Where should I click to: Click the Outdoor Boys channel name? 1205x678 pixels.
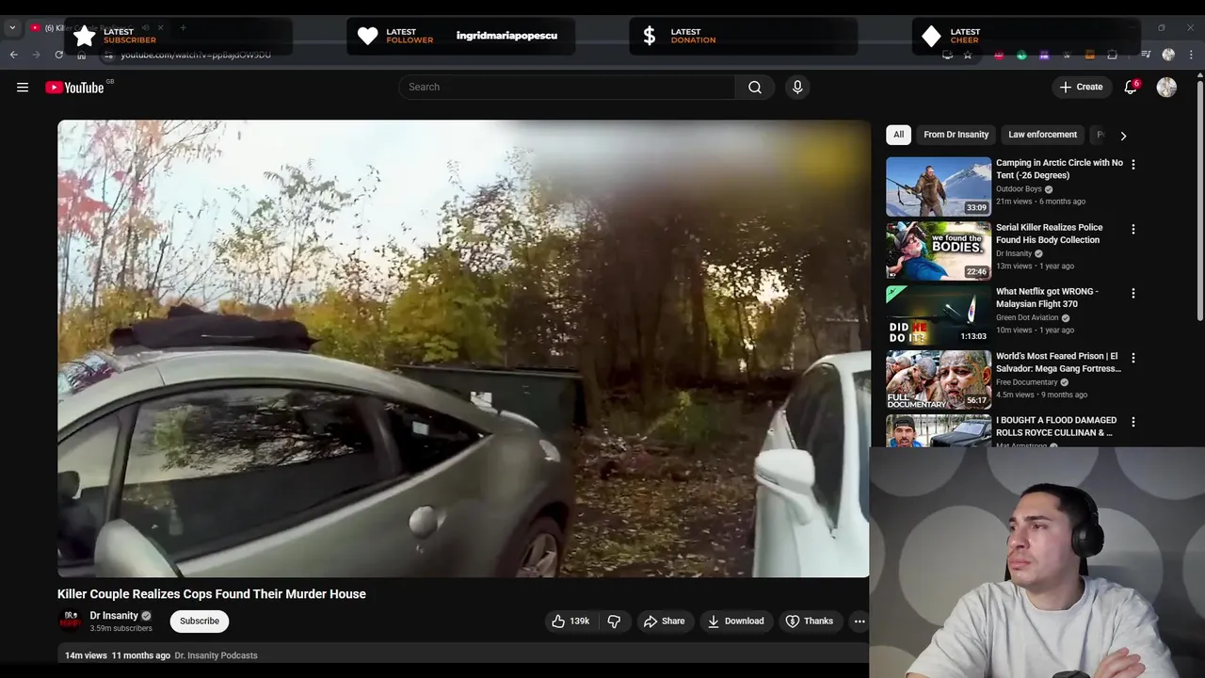coord(1019,189)
